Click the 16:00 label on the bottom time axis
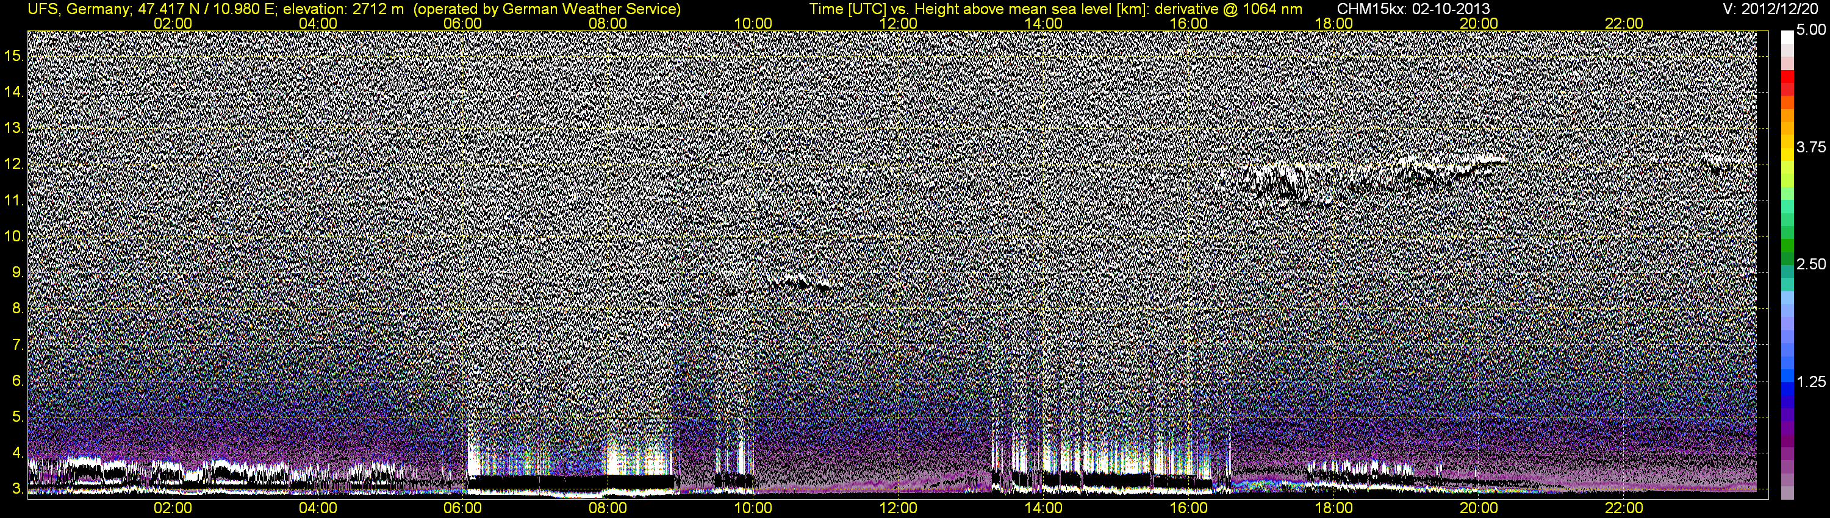 (1188, 508)
